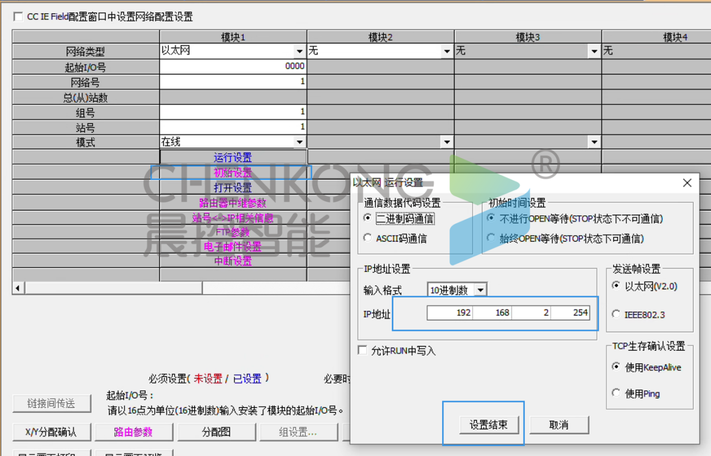711x456 pixels.
Task: Click horizontal scrollbar left arrow
Action: (18, 288)
